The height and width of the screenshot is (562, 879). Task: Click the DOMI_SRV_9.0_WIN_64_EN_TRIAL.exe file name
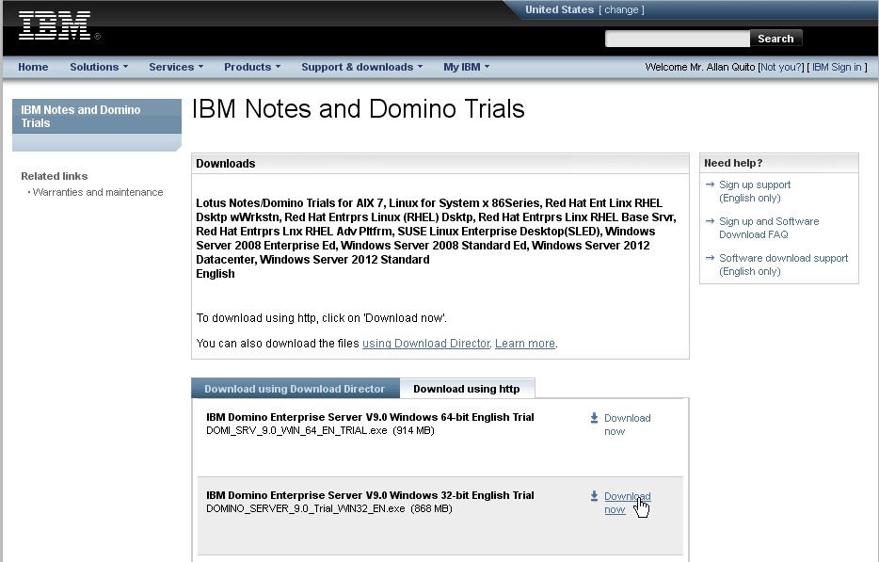click(x=296, y=431)
